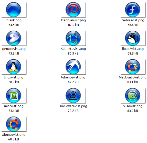Viewport: 147px width, 143px height.
Task: Open the Slackware S orb icon
Action: (x=73, y=95)
